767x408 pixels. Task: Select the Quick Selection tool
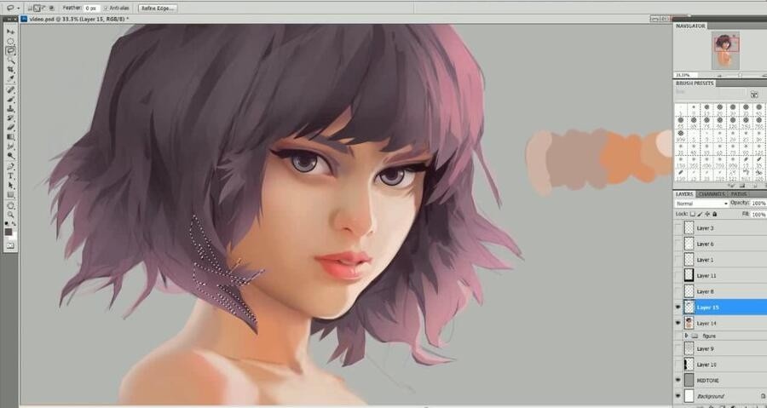[x=11, y=60]
